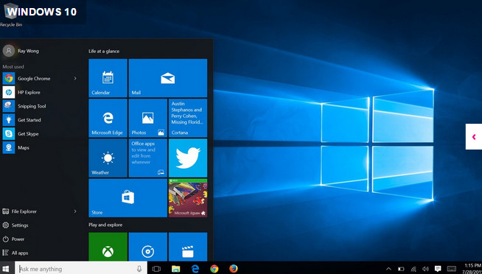The width and height of the screenshot is (482, 274).
Task: Expand Google Chrome jump list arrow
Action: tap(75, 79)
